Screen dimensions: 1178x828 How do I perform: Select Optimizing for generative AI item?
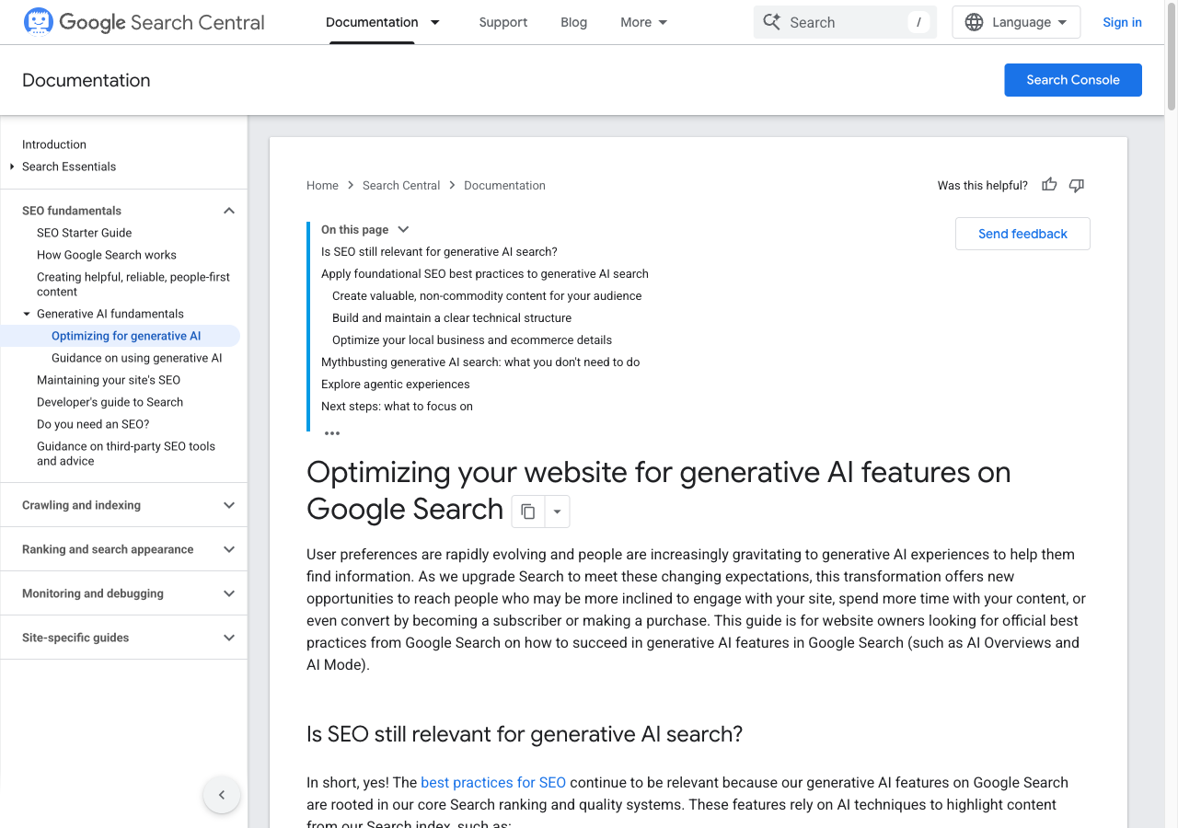click(x=126, y=336)
